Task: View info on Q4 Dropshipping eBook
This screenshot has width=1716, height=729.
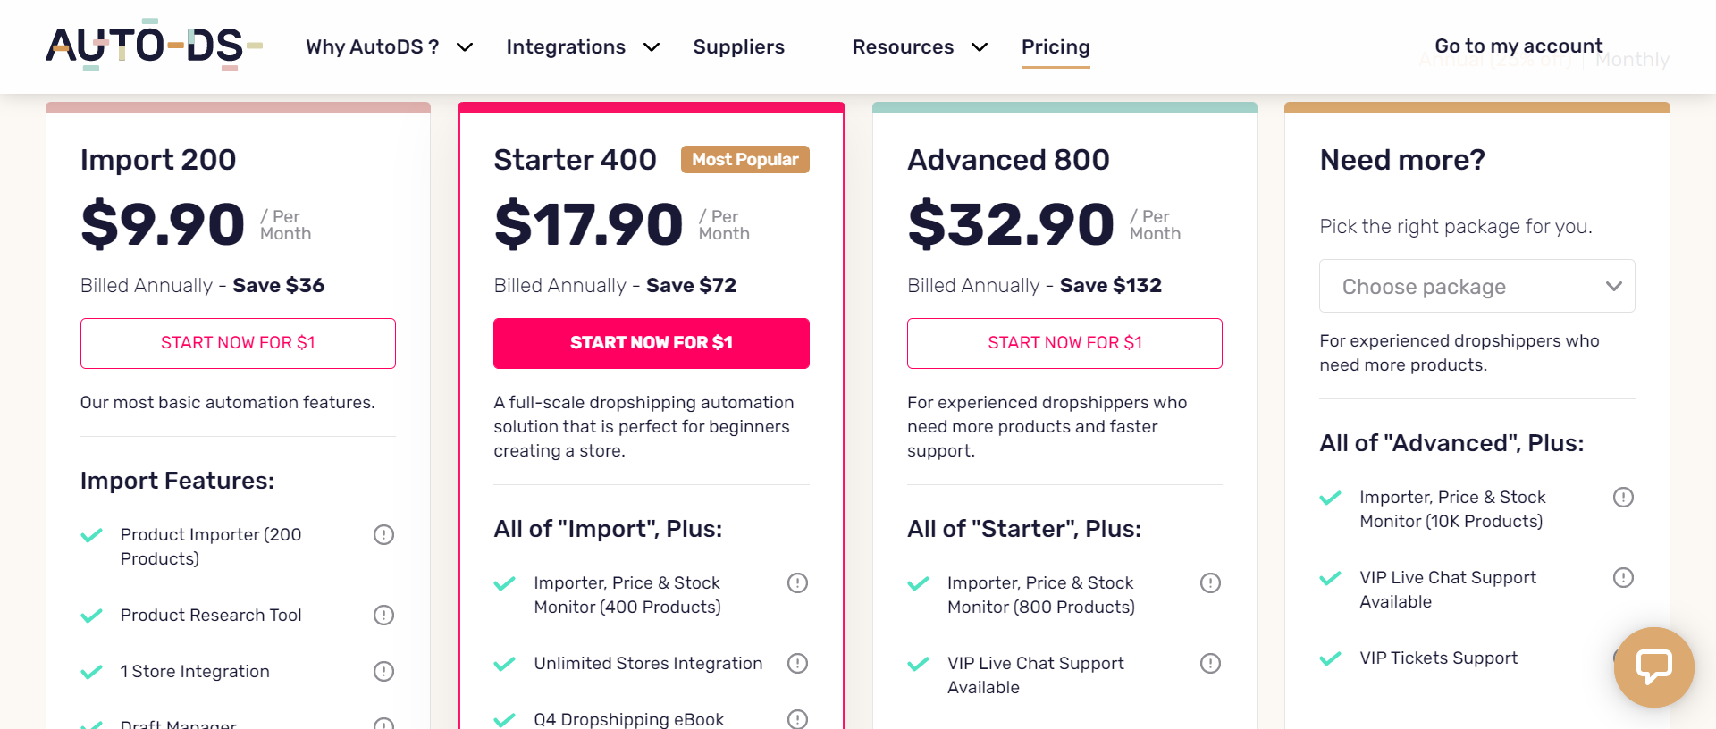Action: pyautogui.click(x=797, y=718)
